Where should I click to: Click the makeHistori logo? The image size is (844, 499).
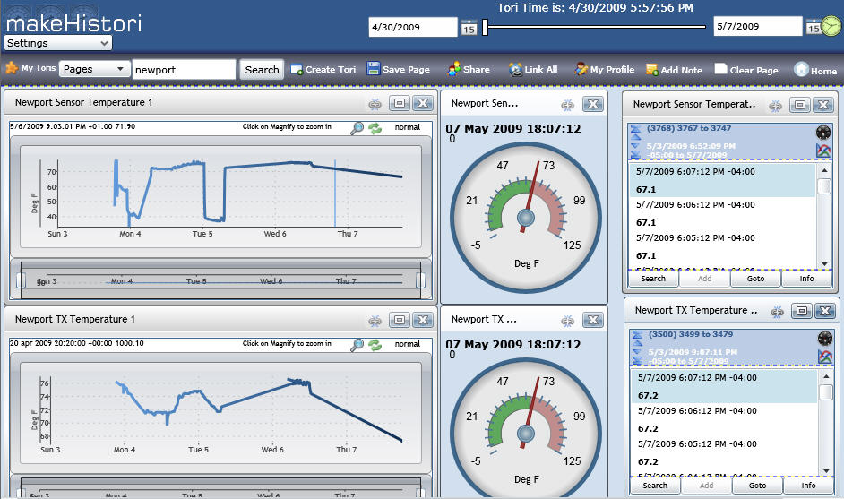click(73, 23)
